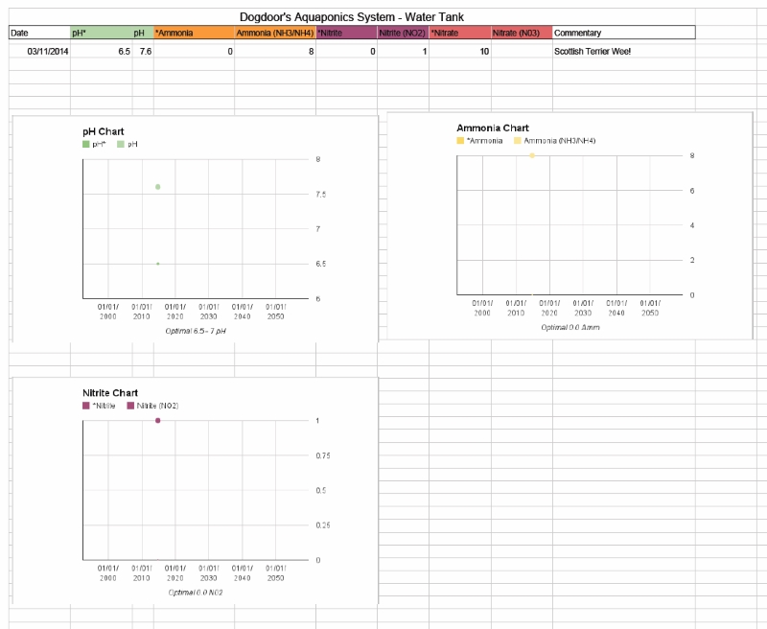767x629 pixels.
Task: Click the purple *Nitrite header cell
Action: tap(346, 33)
